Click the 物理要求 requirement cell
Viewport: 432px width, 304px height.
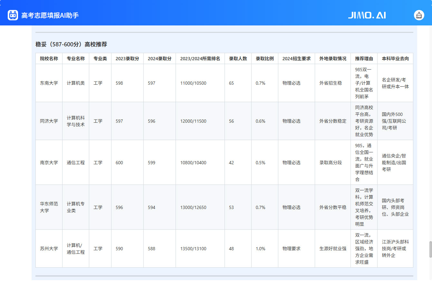[x=296, y=249]
